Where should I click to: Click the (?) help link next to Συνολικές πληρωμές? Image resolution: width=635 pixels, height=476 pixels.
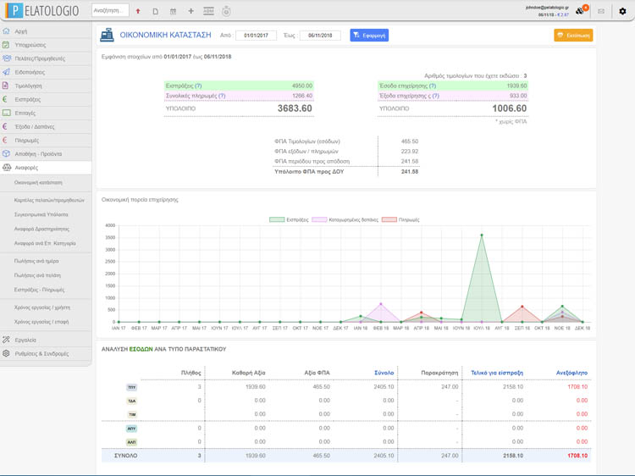(222, 96)
